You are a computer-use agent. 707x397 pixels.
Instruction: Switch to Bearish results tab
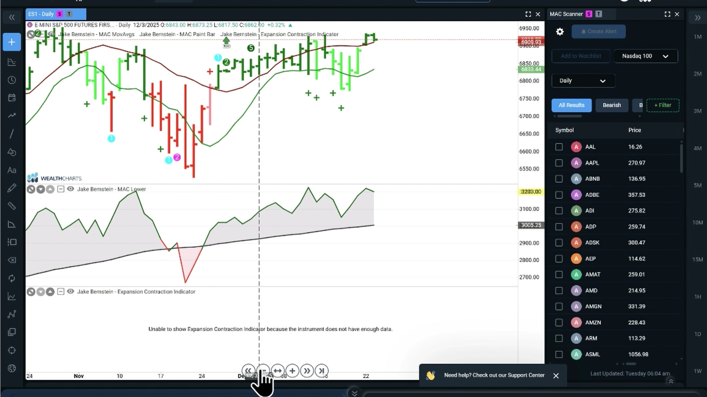612,105
